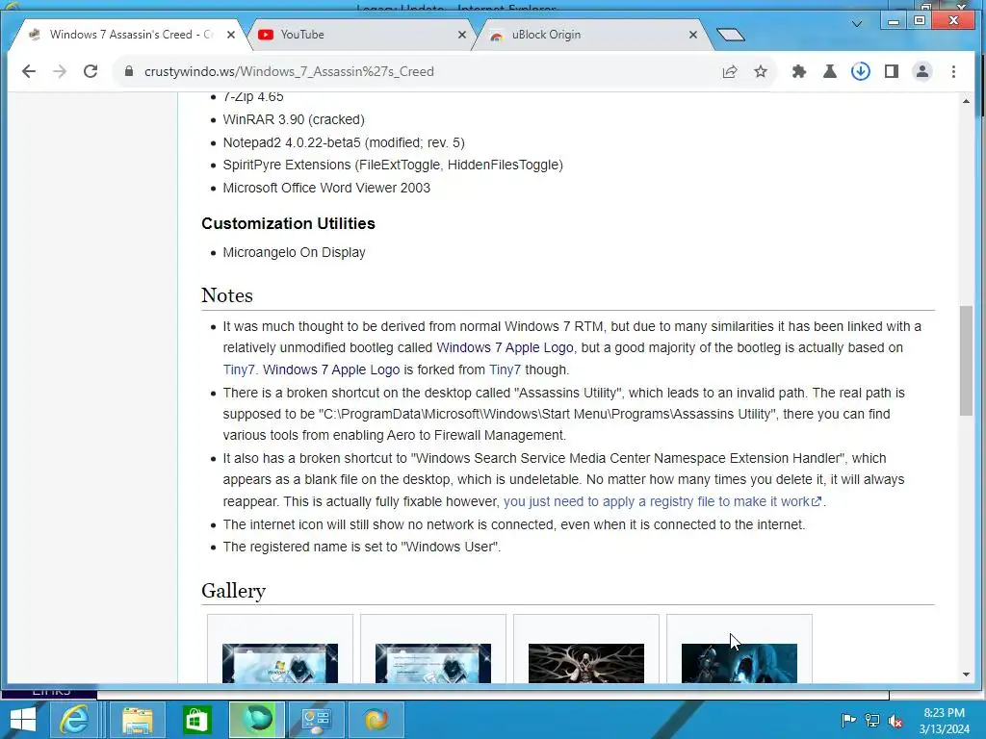
Task: Select the green browser taskbar icon
Action: coord(256,720)
